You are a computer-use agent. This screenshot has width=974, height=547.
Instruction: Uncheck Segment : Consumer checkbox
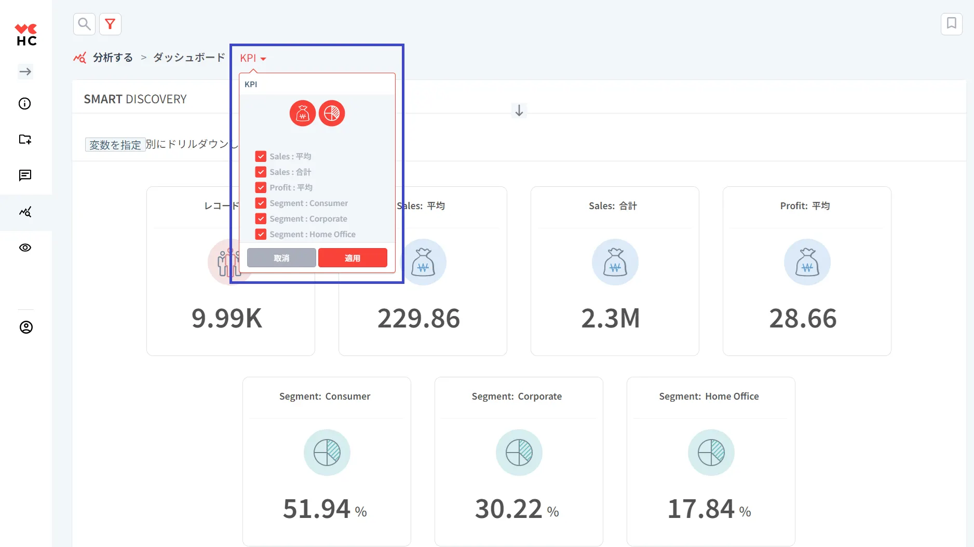pos(261,203)
